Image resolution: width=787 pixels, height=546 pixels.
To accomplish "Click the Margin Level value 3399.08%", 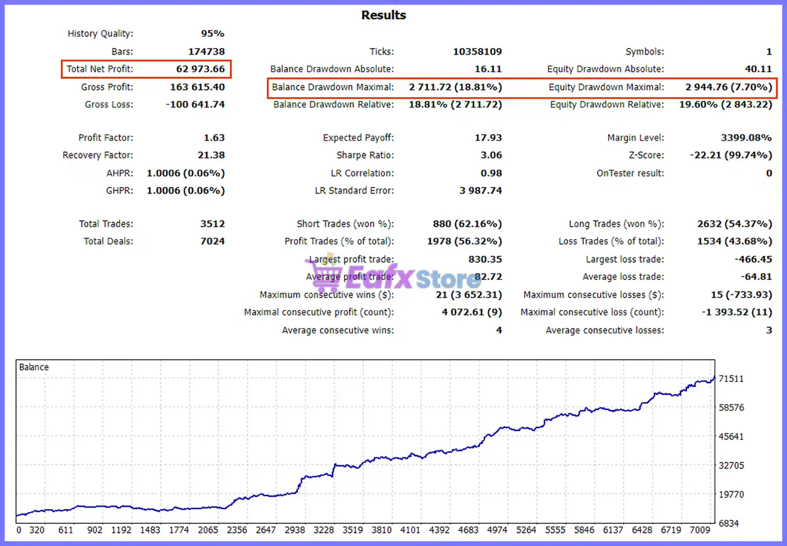I will (747, 138).
